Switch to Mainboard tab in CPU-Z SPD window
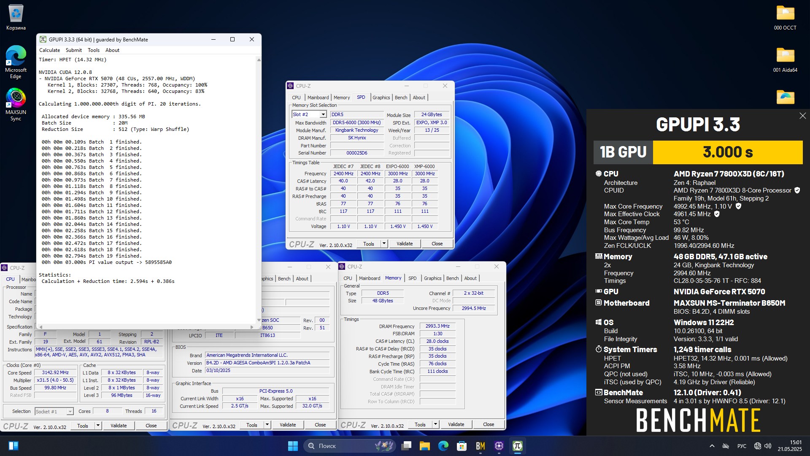810x456 pixels. coord(318,98)
